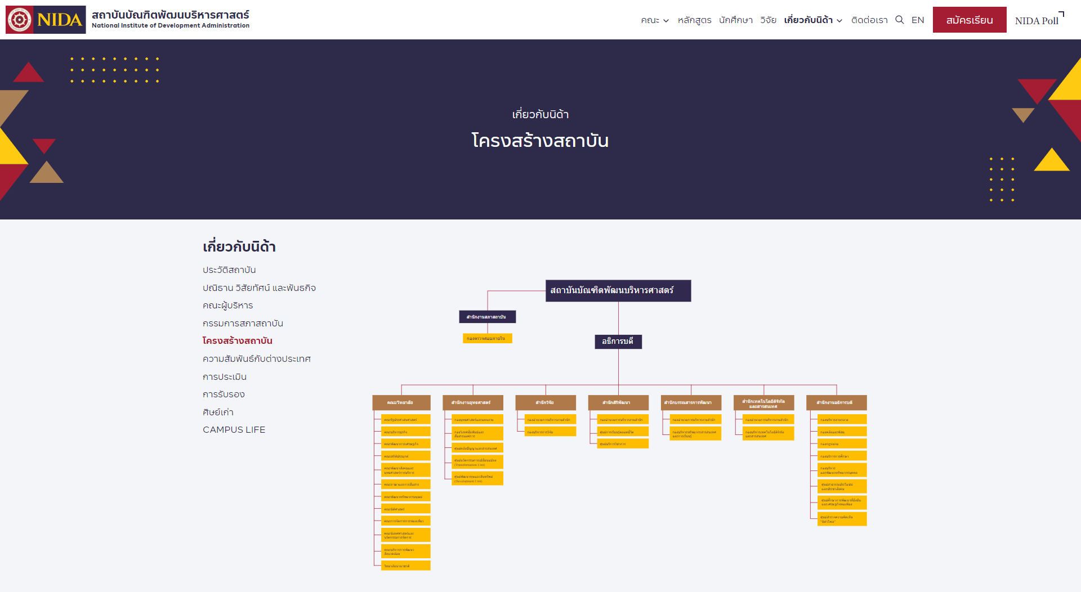Open กรรมการสภาสถาบัน from the sidebar

[x=243, y=324]
